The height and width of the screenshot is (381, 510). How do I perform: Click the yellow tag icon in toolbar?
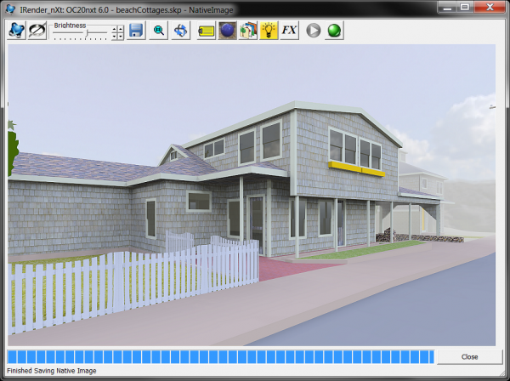206,31
